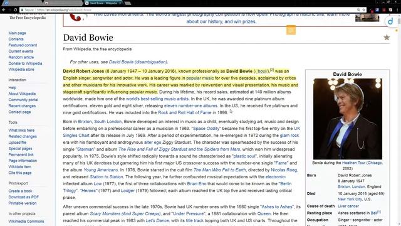401x226 pixels.
Task: Click the pen extension icon with red badge
Action: pyautogui.click(x=371, y=10)
